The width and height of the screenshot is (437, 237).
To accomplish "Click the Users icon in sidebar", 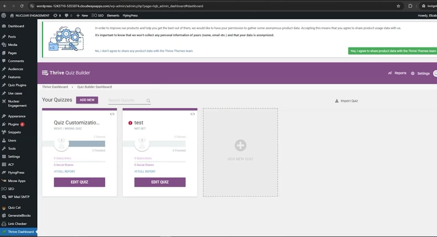I will [4, 140].
